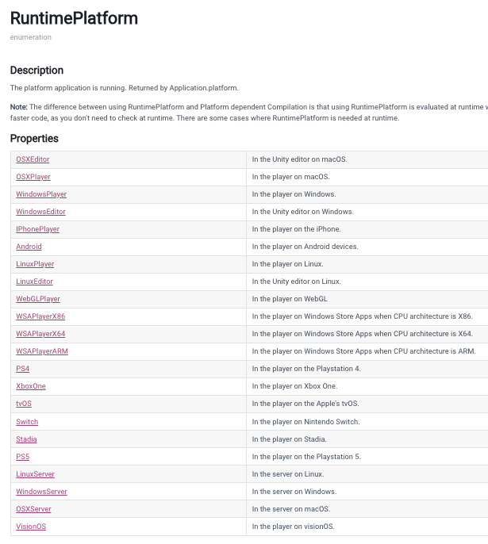Open WSAPlayerX64 property page

point(40,334)
